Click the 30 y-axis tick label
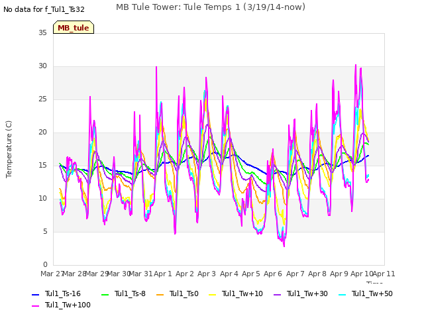Screen dimensions: 424x318 (42, 66)
